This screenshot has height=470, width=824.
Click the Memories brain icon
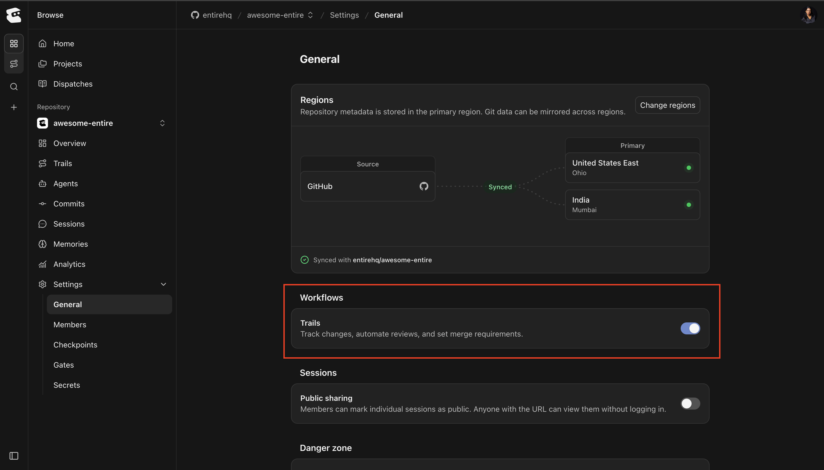click(x=42, y=244)
